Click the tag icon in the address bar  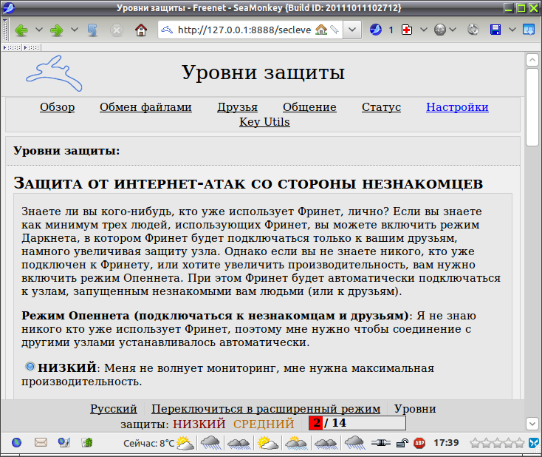tap(335, 30)
